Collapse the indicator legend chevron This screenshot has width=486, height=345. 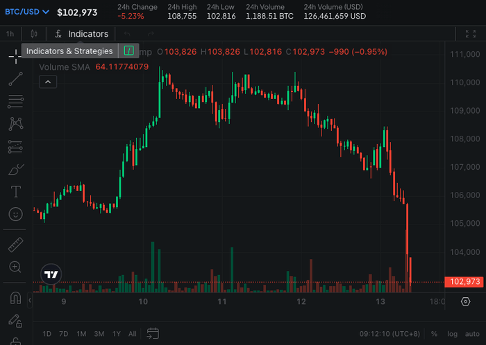click(47, 82)
